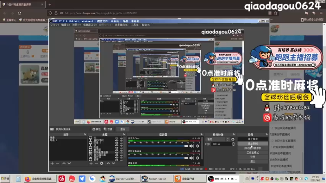
Task: Toggle visibility eye of the fourth source row
Action: (x=117, y=146)
